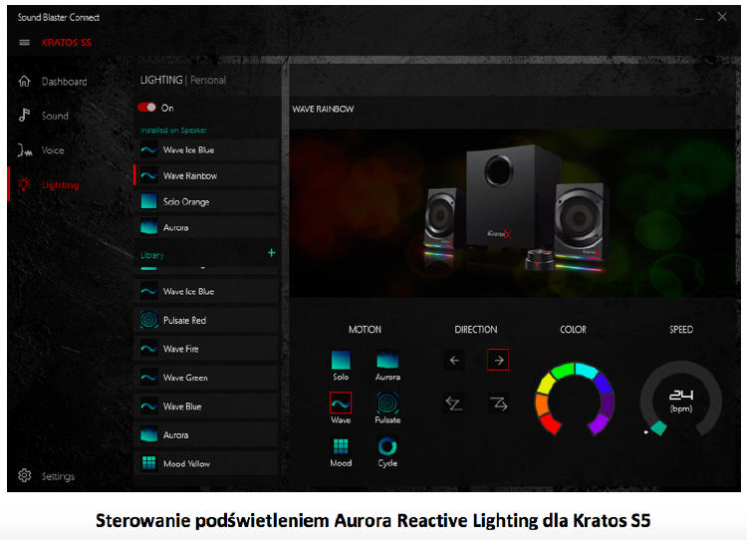
Task: Click the Mood Yellow label
Action: coord(186,463)
